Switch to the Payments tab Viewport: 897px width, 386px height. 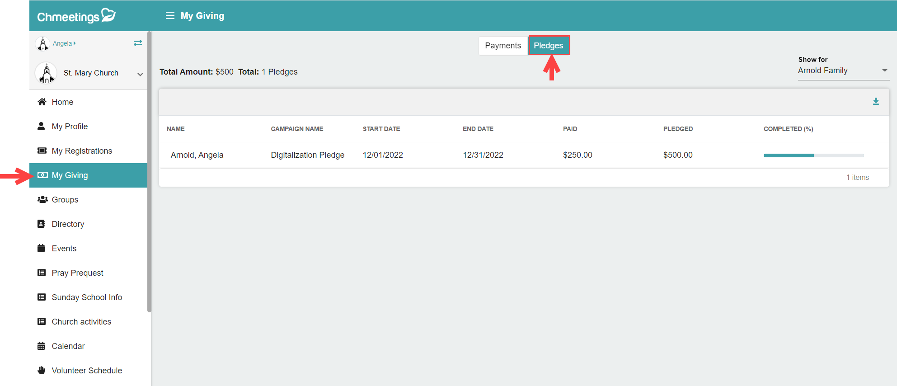click(503, 46)
